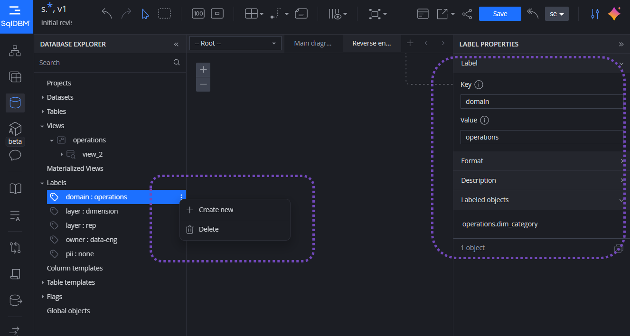Select Materialized Views in tree

75,168
